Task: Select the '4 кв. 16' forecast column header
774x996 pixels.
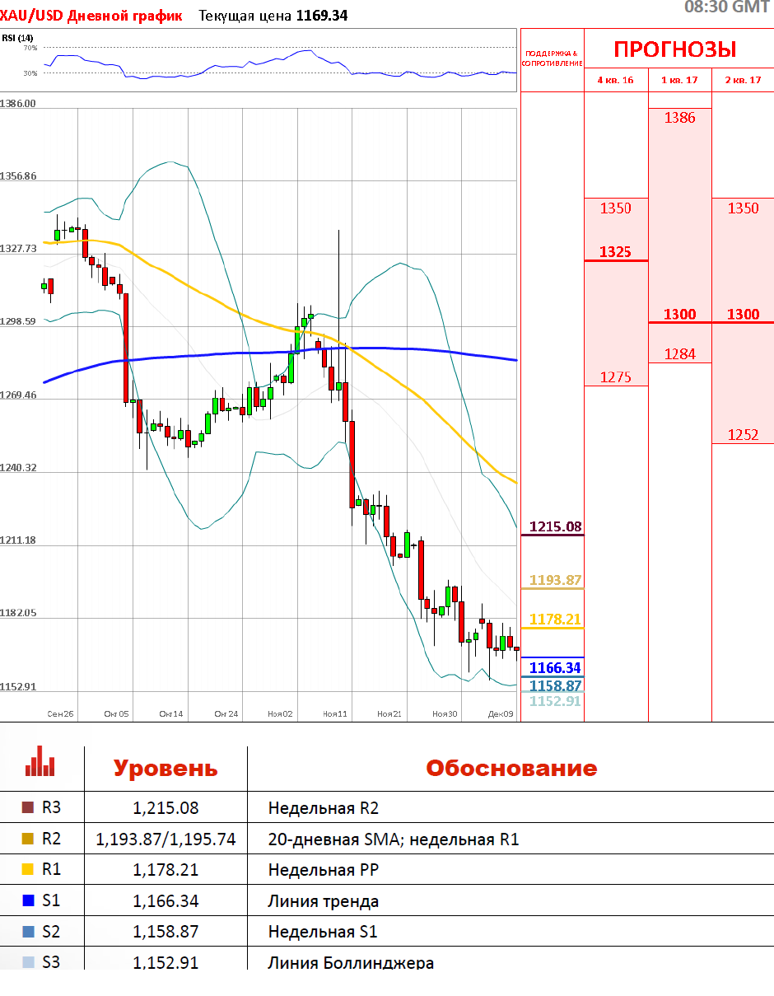Action: [x=616, y=80]
